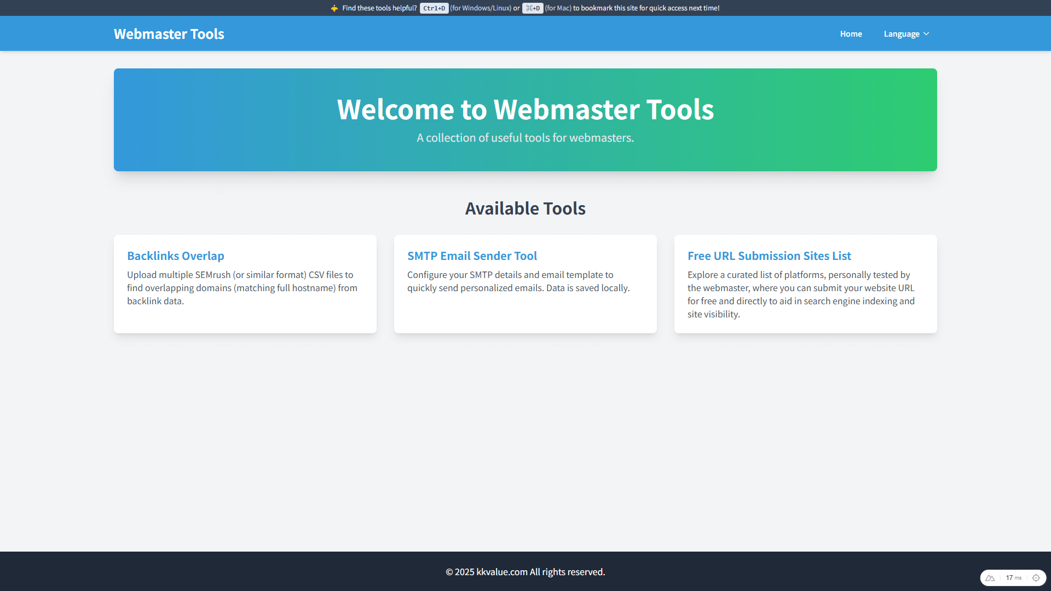The image size is (1051, 591).
Task: Click the Available Tools section heading
Action: click(x=525, y=208)
